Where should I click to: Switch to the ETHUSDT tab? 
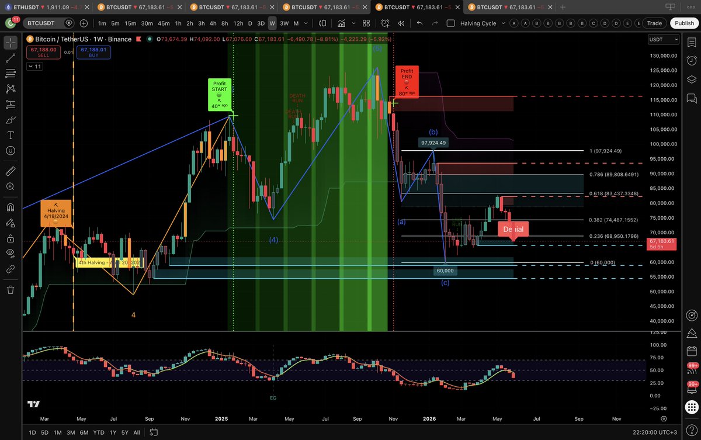(x=46, y=7)
